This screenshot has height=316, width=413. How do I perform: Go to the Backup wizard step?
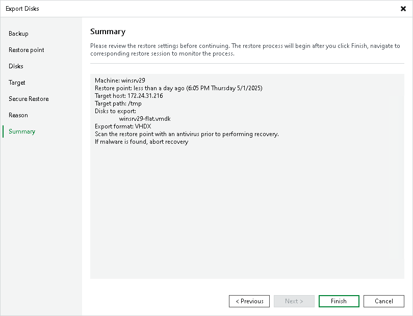pos(18,34)
